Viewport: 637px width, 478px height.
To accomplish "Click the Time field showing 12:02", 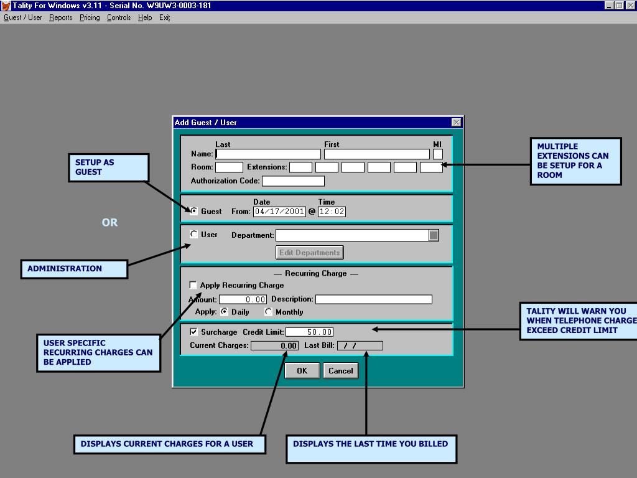I will (332, 212).
